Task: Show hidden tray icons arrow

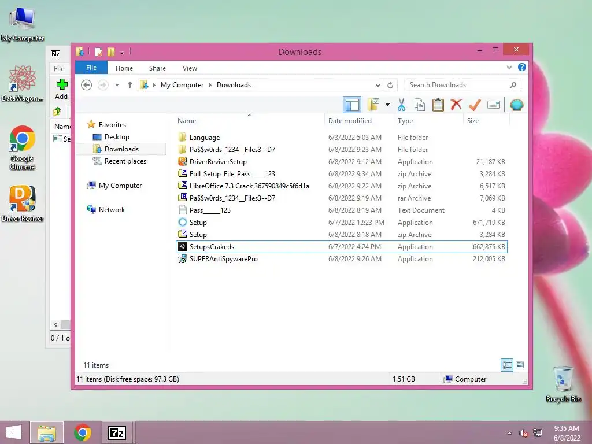Action: tap(510, 433)
